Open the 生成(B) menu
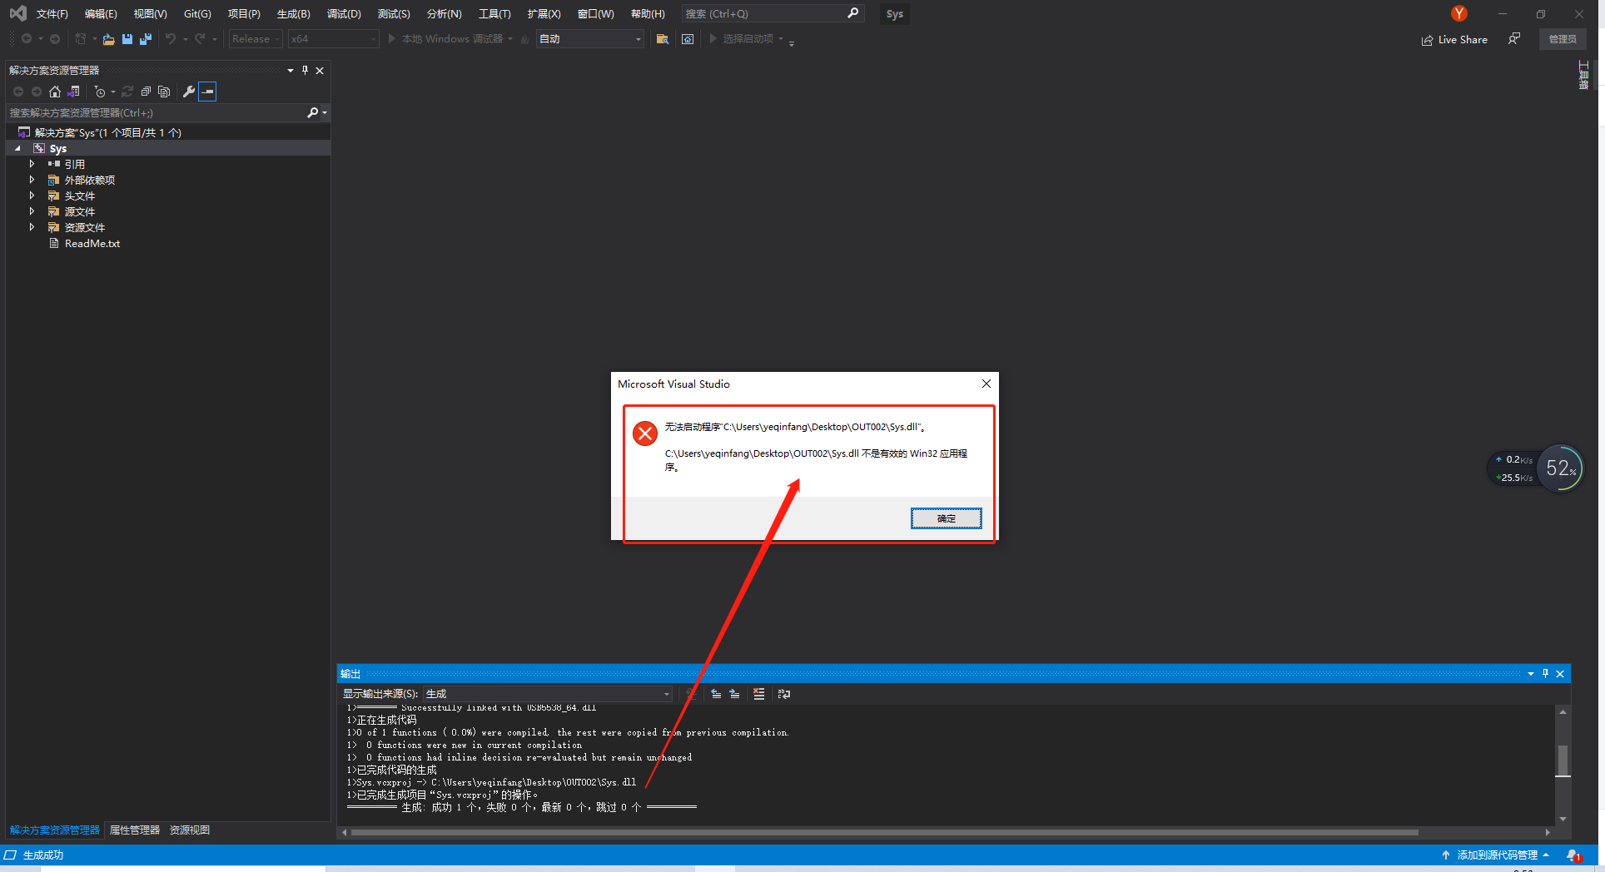Screen dimensions: 1605x872 tap(292, 13)
